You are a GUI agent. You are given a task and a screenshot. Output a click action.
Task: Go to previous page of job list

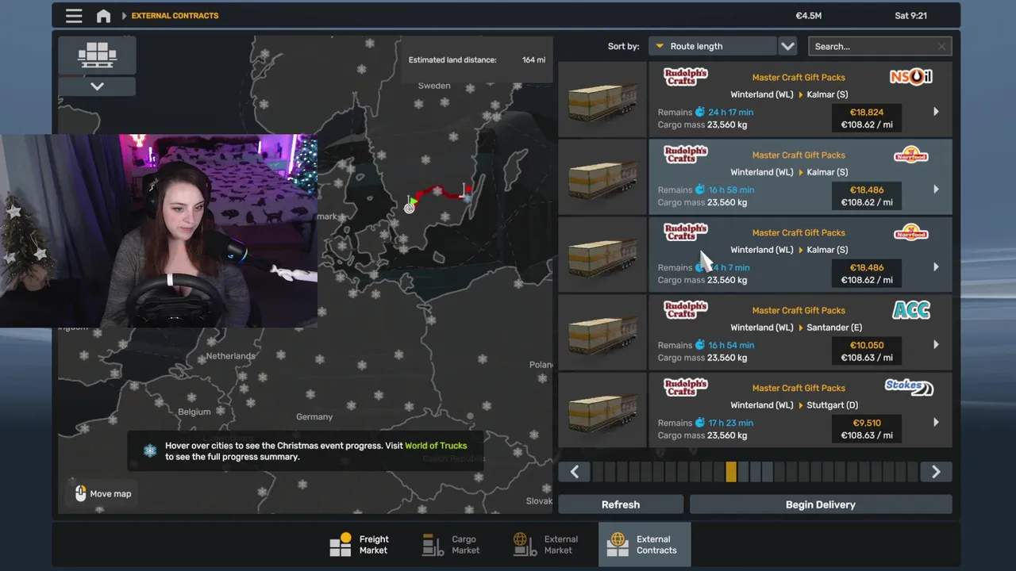point(575,472)
